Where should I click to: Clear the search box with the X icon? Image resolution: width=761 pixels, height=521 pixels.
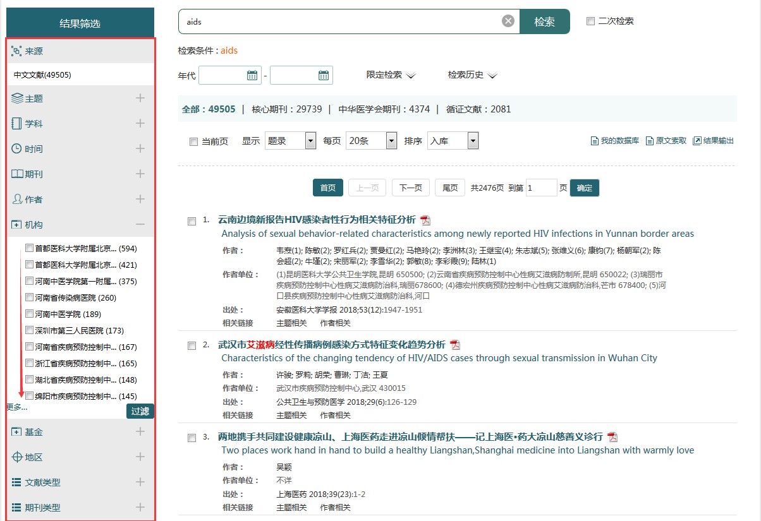[508, 21]
